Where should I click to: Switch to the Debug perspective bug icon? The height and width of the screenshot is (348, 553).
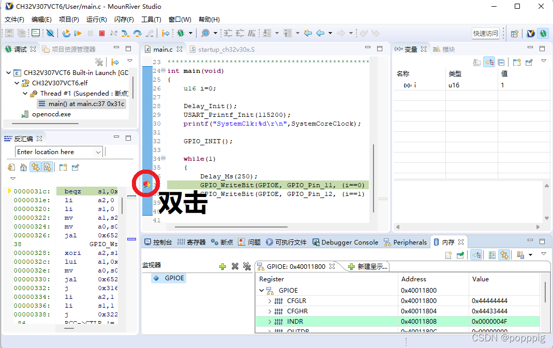(x=543, y=34)
